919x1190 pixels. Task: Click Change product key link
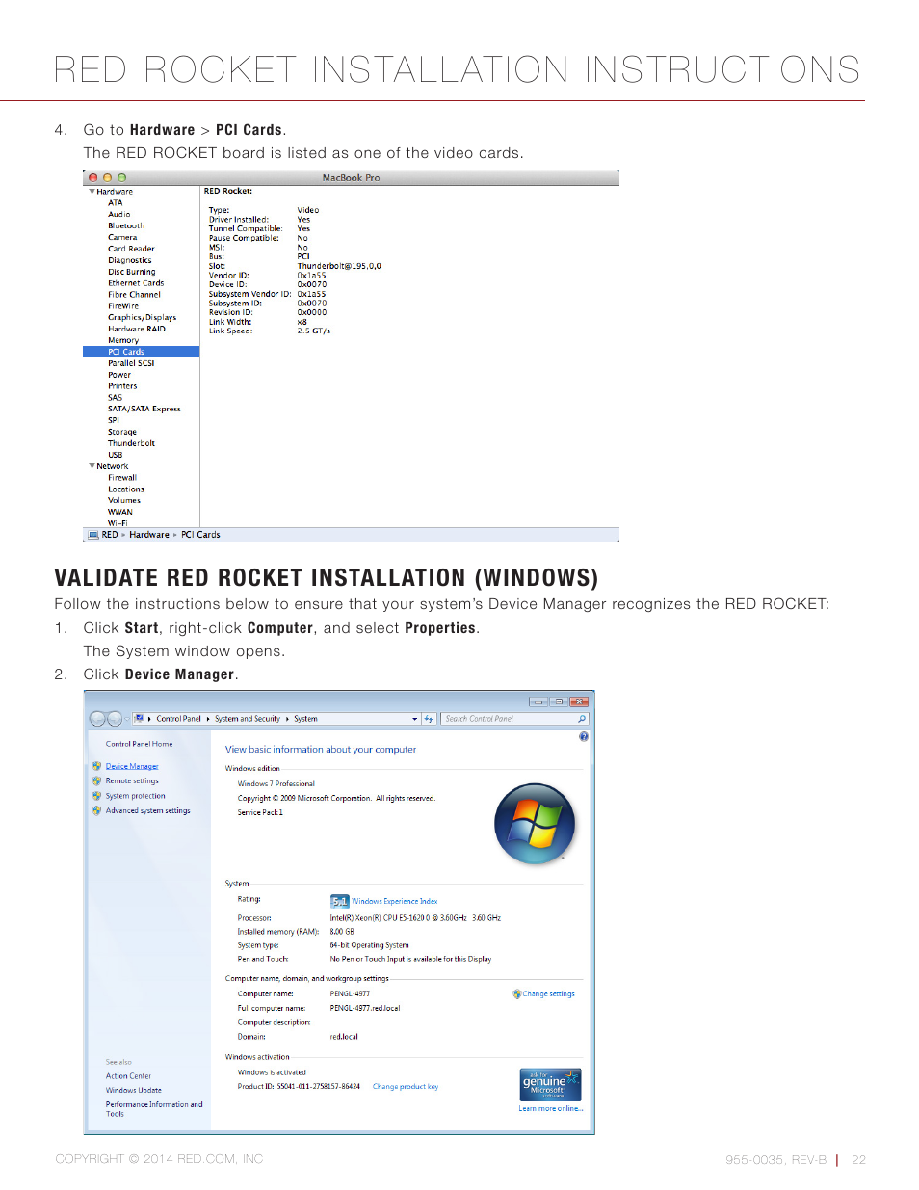point(406,1087)
